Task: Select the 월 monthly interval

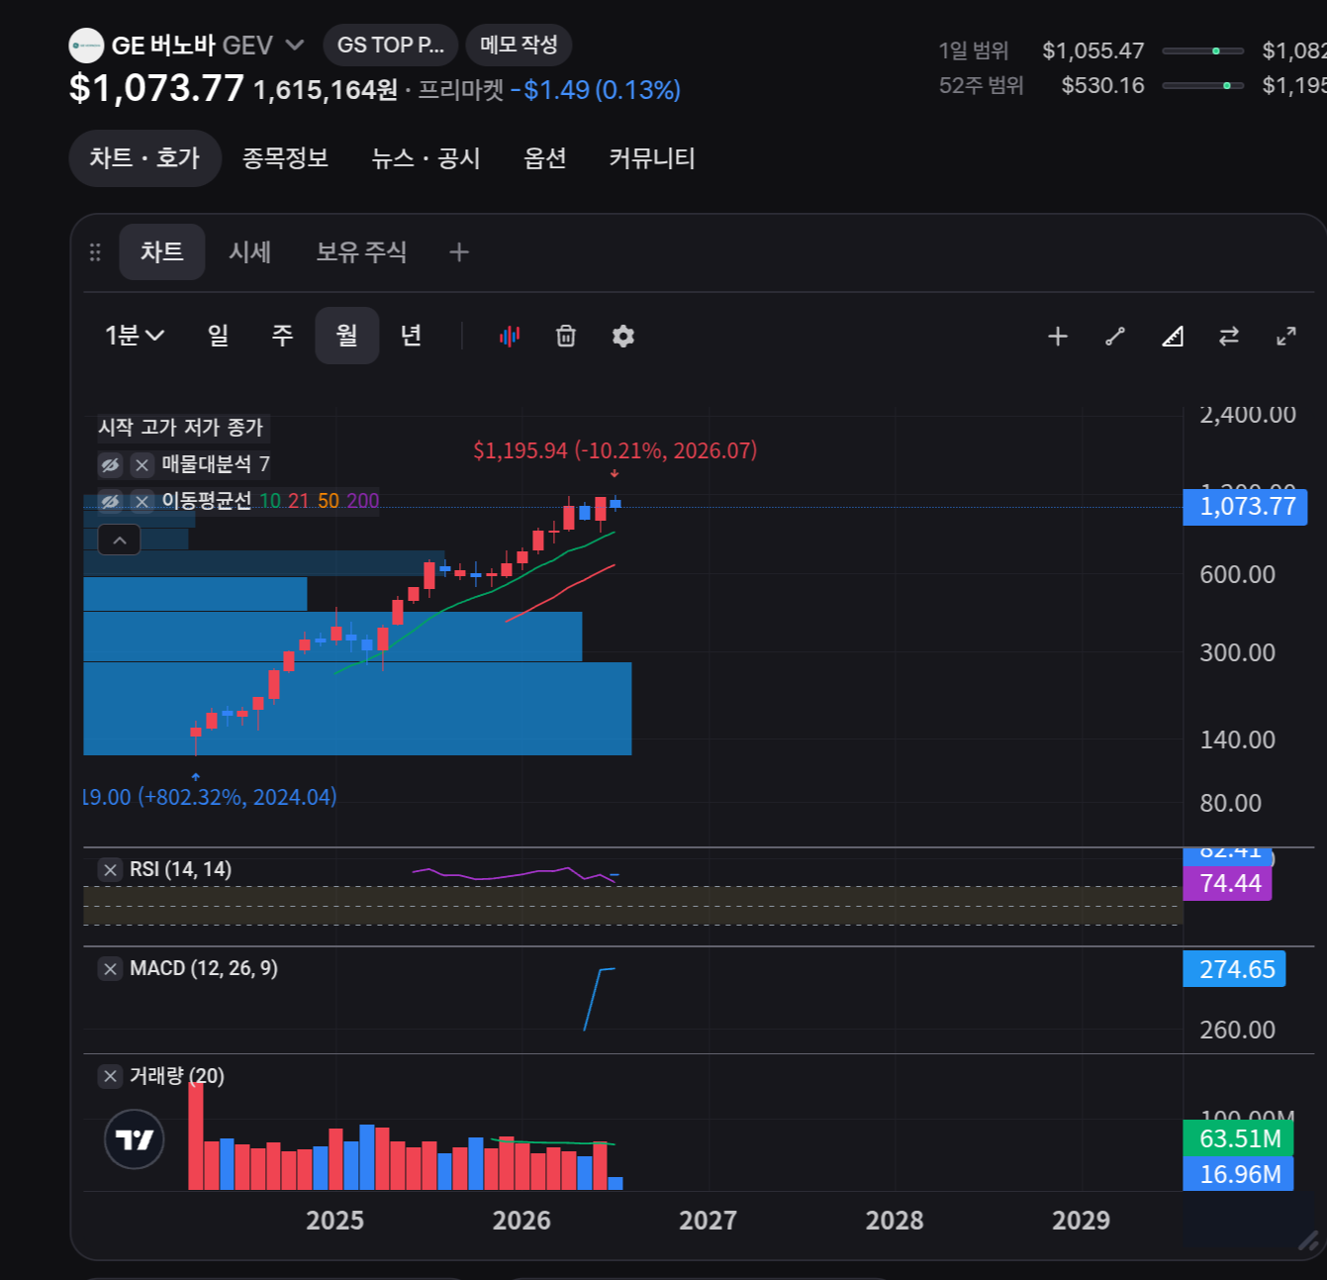Action: click(x=346, y=336)
